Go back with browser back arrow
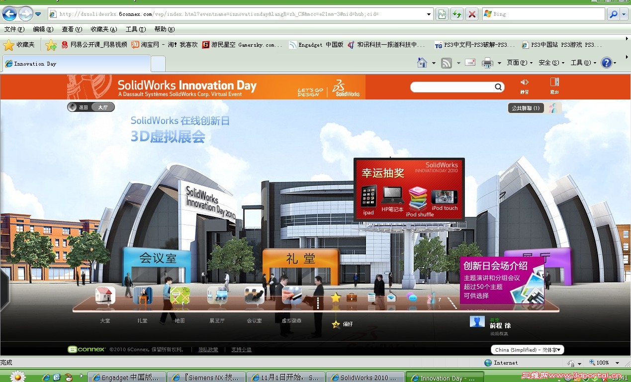 (9, 14)
